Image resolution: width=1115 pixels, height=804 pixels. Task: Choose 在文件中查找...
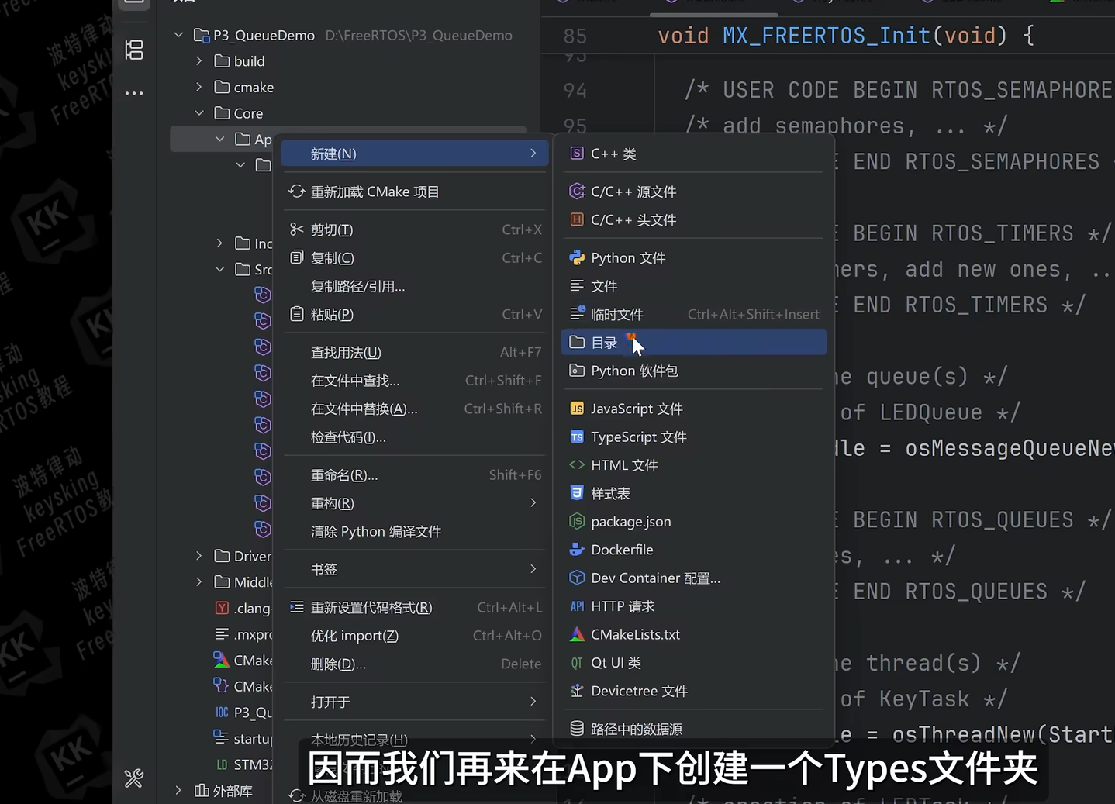pos(414,381)
